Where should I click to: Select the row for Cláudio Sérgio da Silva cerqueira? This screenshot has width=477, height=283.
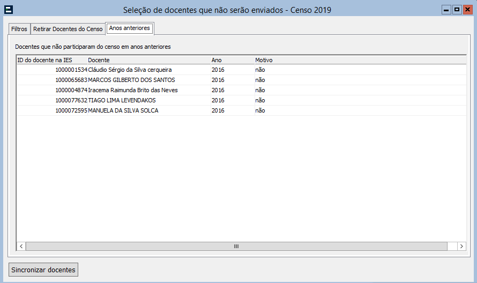click(x=130, y=70)
